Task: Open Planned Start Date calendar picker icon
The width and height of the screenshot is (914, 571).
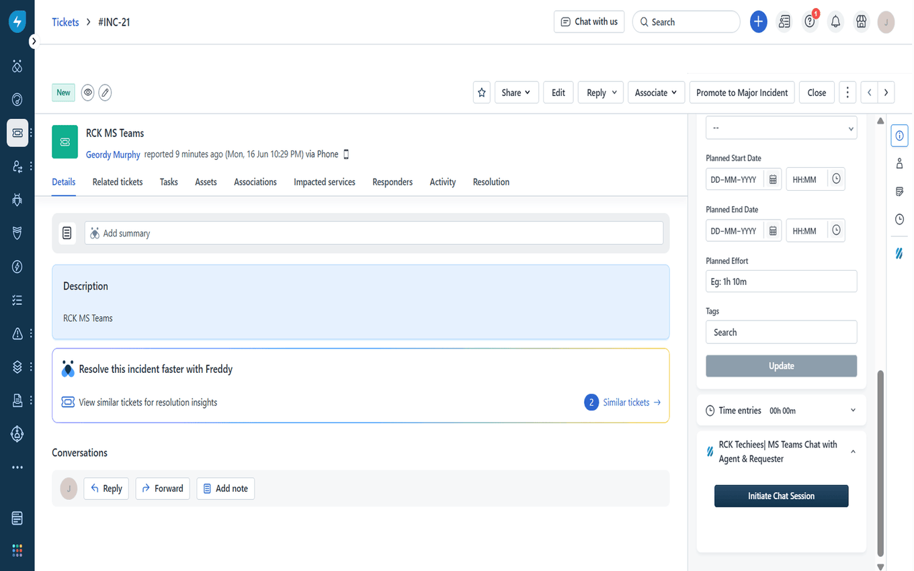Action: click(x=773, y=179)
